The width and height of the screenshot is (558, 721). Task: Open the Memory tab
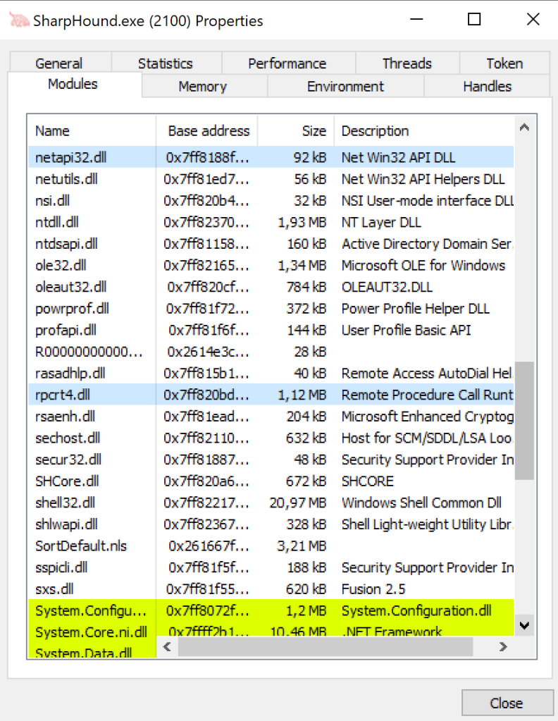pos(203,87)
